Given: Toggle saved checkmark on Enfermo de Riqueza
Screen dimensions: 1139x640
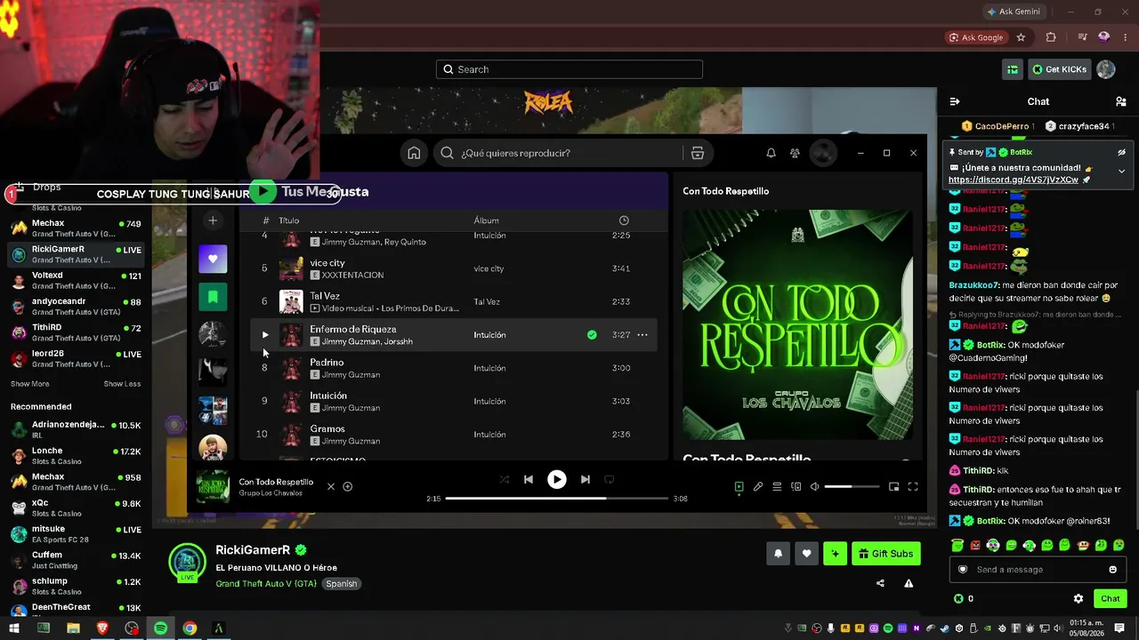Looking at the screenshot, I should (x=592, y=335).
